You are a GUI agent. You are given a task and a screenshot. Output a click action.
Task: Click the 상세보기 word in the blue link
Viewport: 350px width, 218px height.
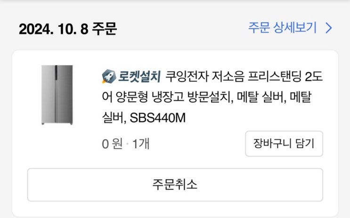tap(295, 28)
